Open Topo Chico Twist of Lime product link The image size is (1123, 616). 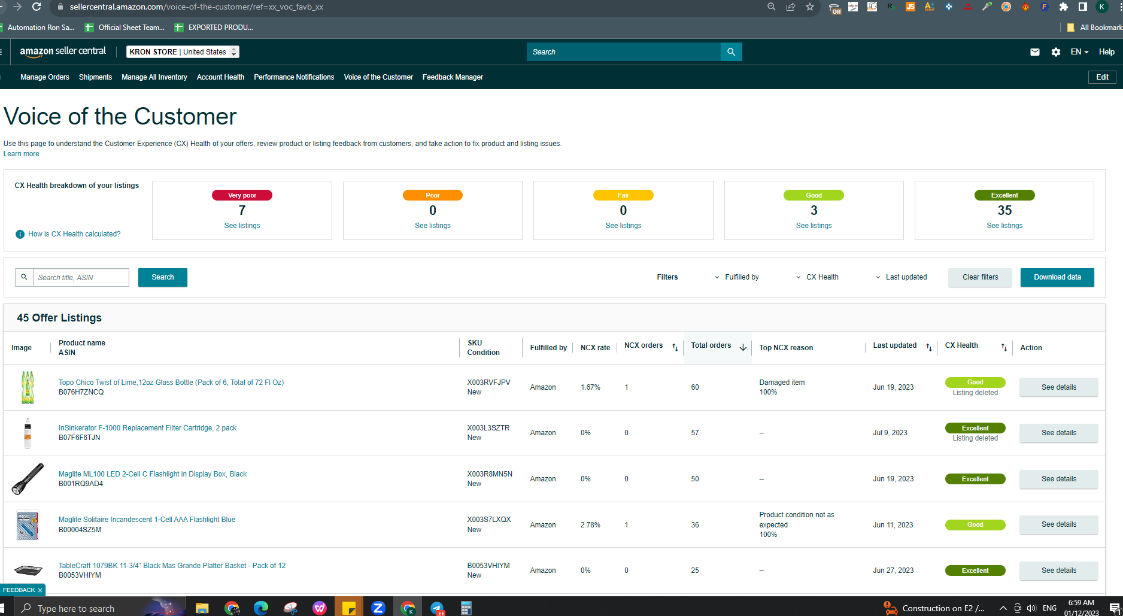pyautogui.click(x=171, y=383)
